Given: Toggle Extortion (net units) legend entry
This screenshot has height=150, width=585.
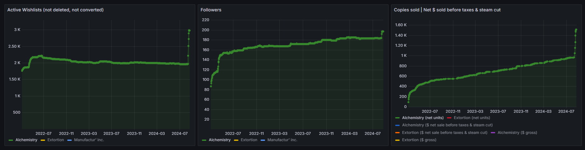Looking at the screenshot, I should (472, 118).
